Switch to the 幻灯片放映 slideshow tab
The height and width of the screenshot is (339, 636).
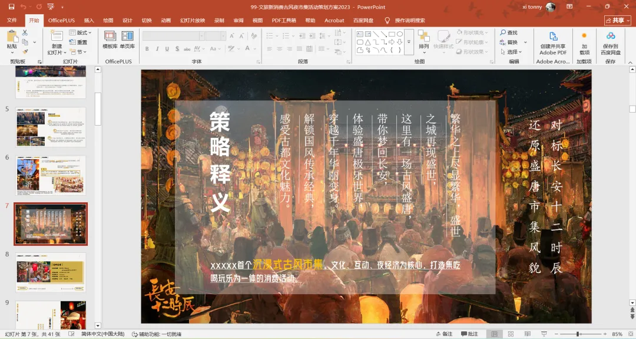pyautogui.click(x=193, y=20)
